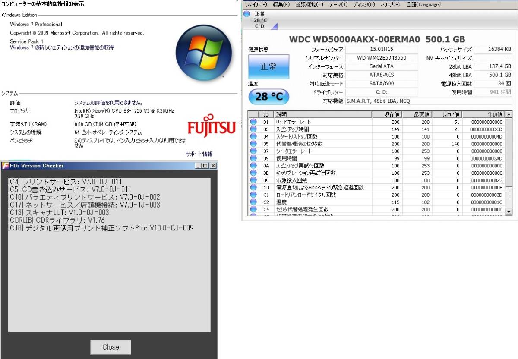The height and width of the screenshot is (359, 518).
Task: Open the 言語(Language) menu
Action: [423, 5]
